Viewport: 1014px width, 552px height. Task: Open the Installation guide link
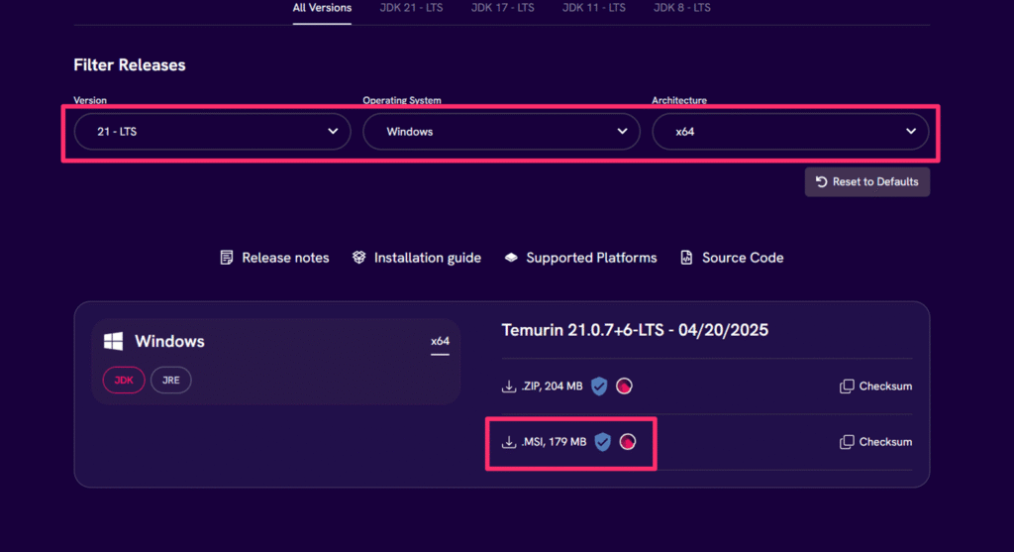(417, 258)
